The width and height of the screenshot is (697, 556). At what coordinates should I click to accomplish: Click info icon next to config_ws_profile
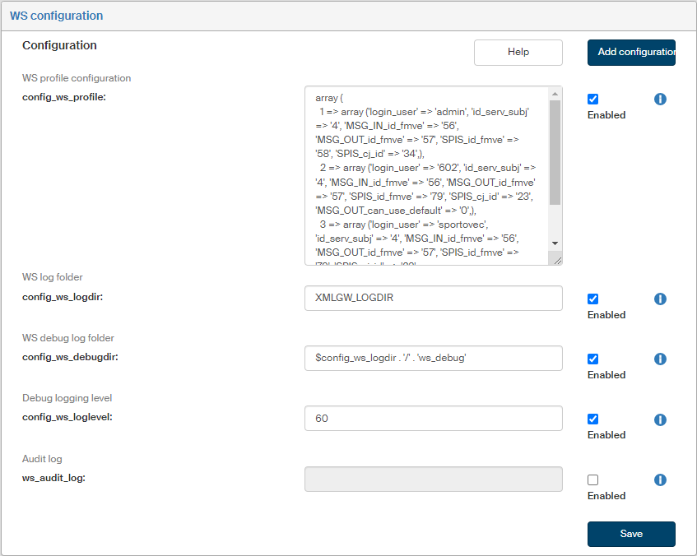coord(660,100)
